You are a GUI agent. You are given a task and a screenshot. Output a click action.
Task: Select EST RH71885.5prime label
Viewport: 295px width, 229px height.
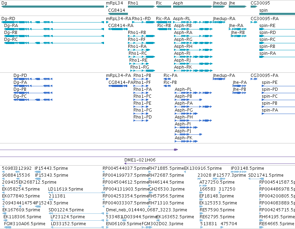[x=166, y=168]
